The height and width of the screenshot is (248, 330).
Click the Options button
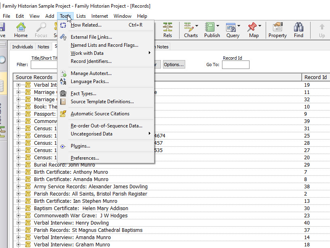[x=174, y=65]
